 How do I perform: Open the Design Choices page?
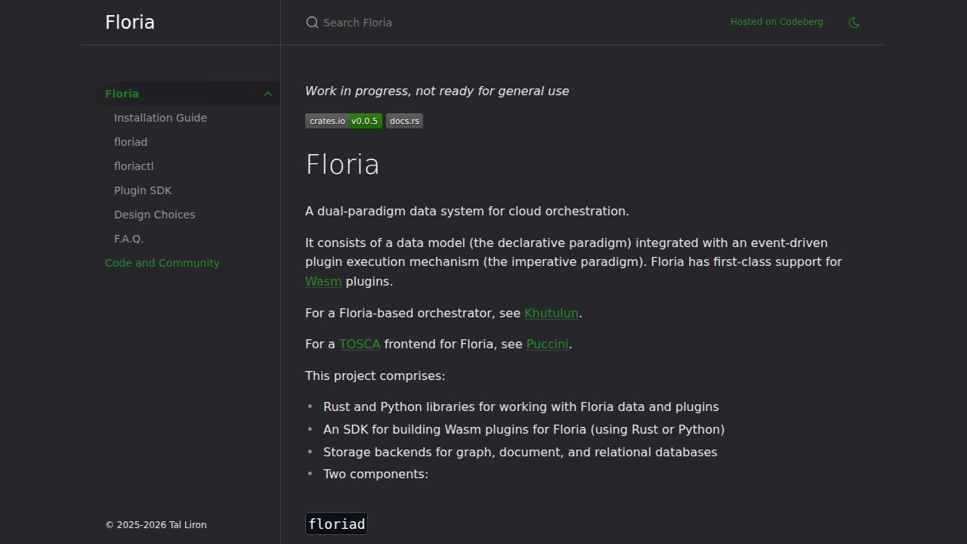[x=154, y=215]
